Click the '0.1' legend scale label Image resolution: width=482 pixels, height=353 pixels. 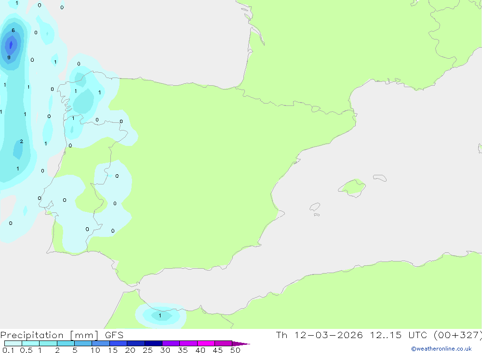[8, 350]
